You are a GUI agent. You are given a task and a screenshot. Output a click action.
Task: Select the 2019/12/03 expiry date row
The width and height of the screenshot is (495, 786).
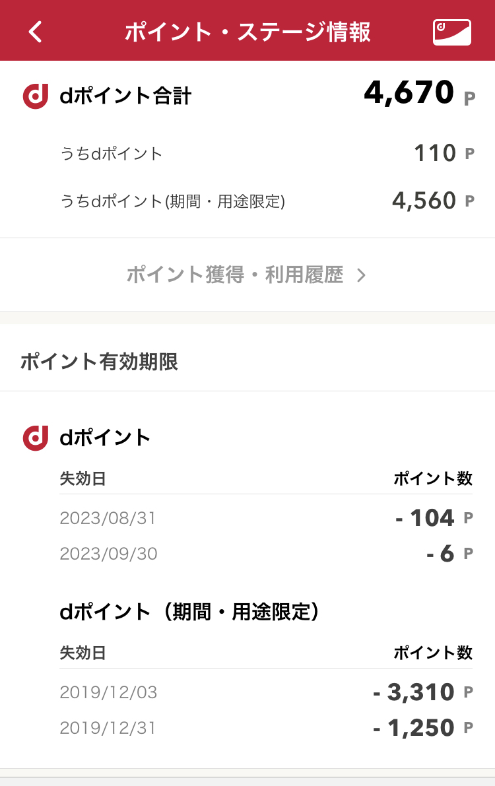[108, 692]
